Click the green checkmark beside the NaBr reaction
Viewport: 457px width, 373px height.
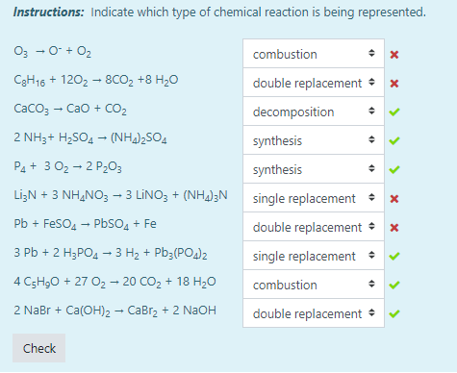coord(394,313)
